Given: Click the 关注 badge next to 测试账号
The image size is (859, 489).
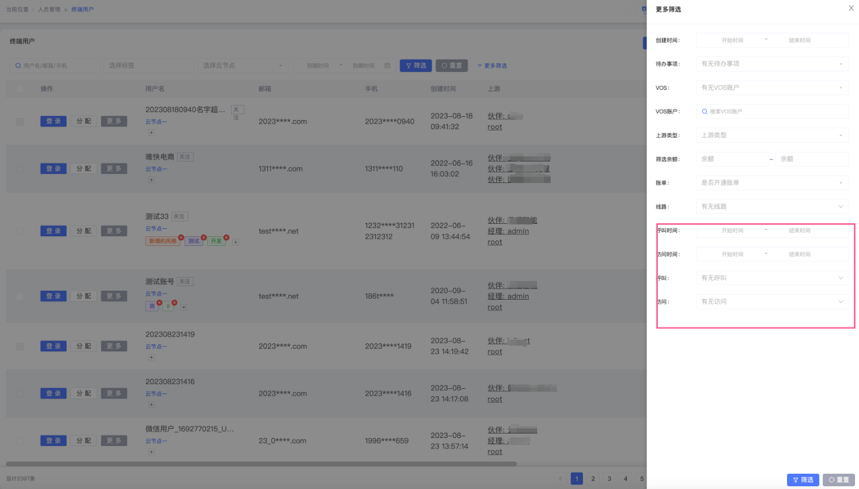Looking at the screenshot, I should click(x=185, y=282).
